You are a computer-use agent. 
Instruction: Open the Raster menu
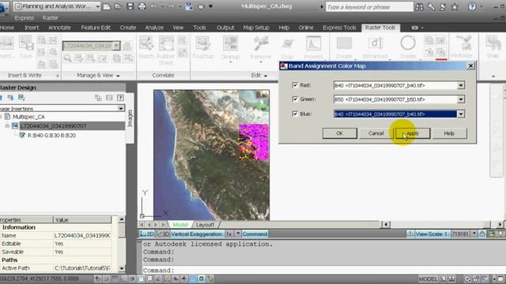click(x=51, y=17)
